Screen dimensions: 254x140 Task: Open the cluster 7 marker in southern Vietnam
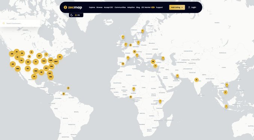coord(225,93)
